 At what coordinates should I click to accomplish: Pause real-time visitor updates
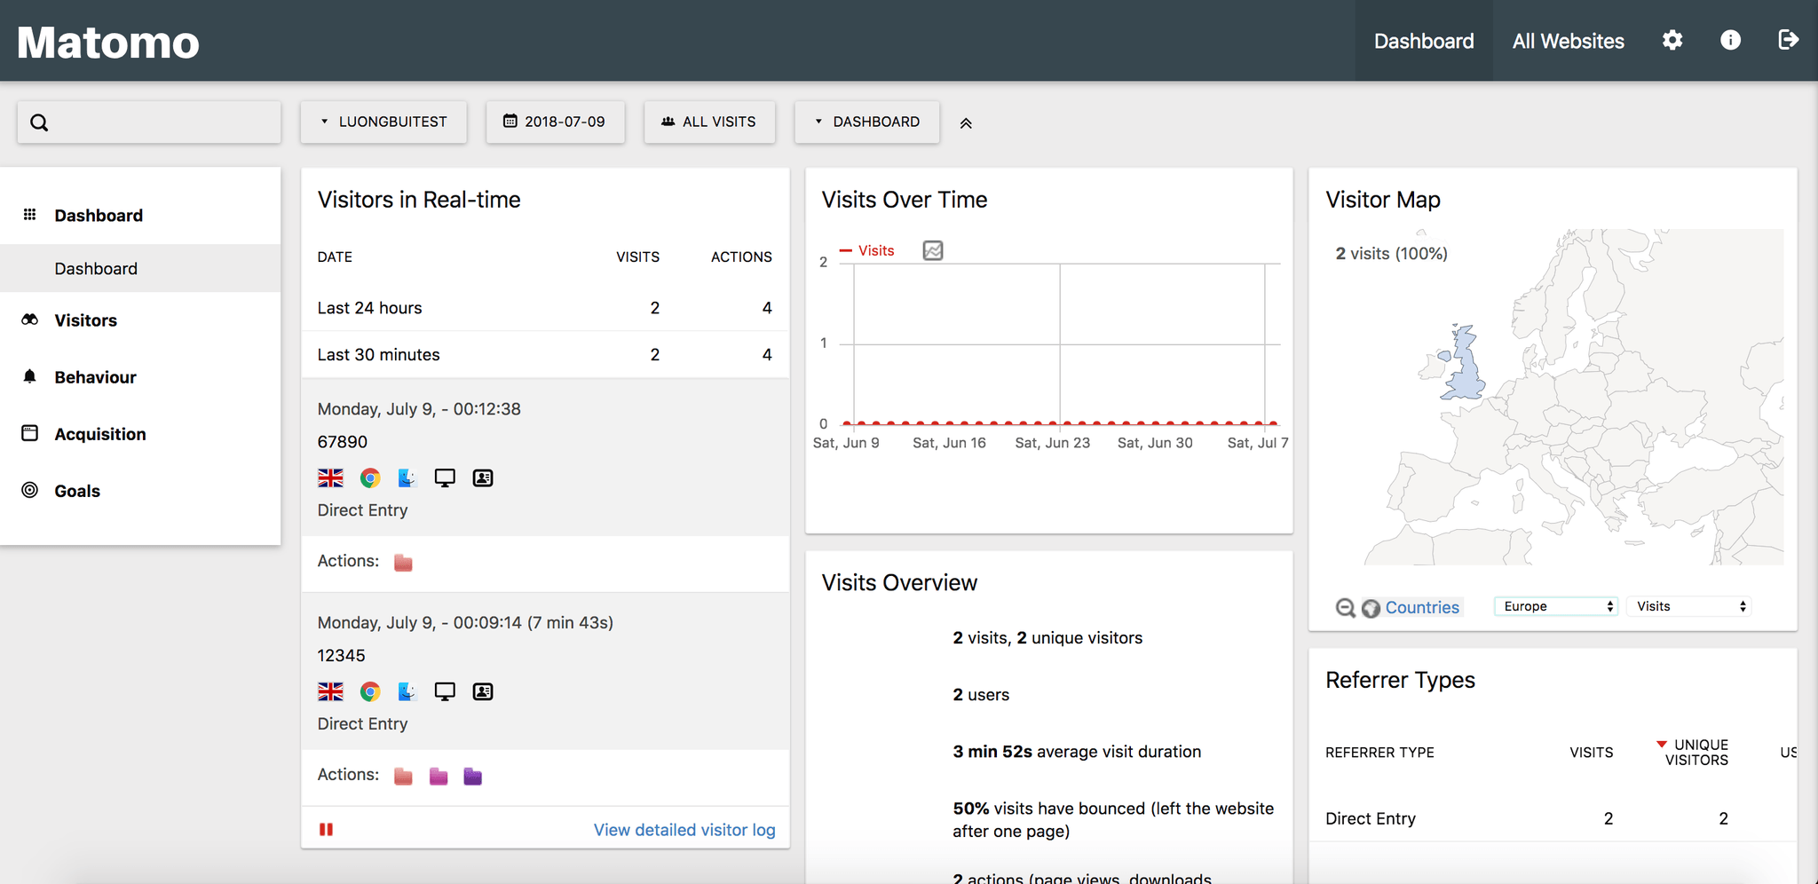(326, 828)
